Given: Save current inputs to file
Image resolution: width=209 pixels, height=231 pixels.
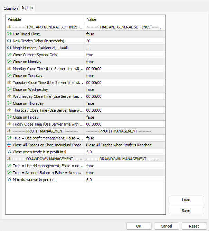Looking at the screenshot, I should click(x=186, y=211).
